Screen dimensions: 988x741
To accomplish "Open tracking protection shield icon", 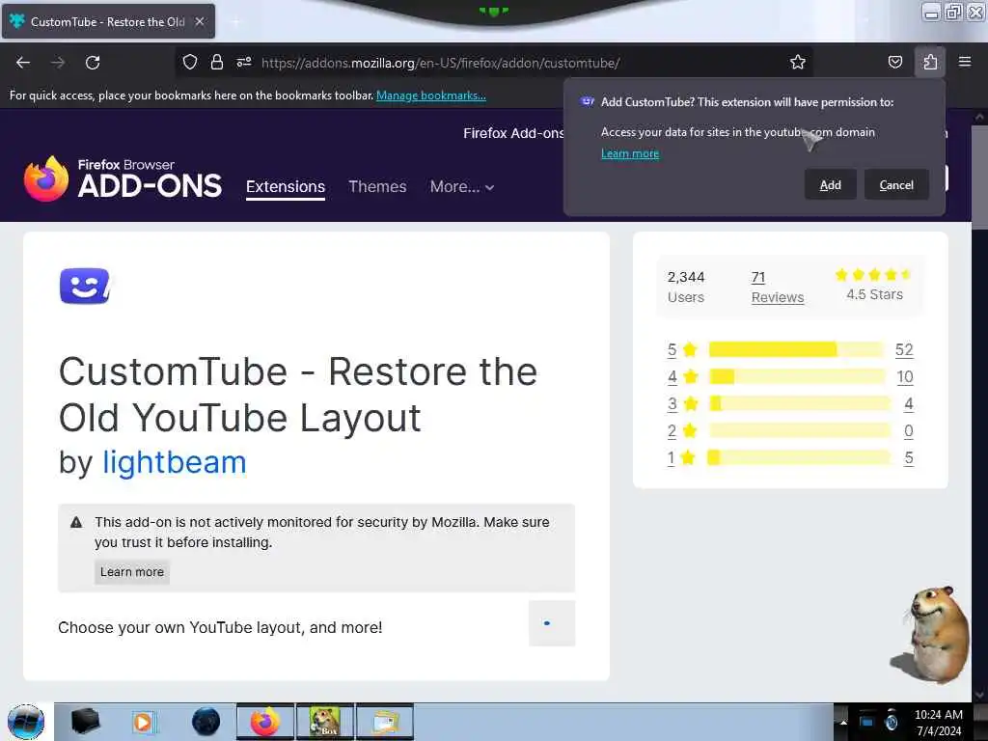I will pyautogui.click(x=190, y=62).
